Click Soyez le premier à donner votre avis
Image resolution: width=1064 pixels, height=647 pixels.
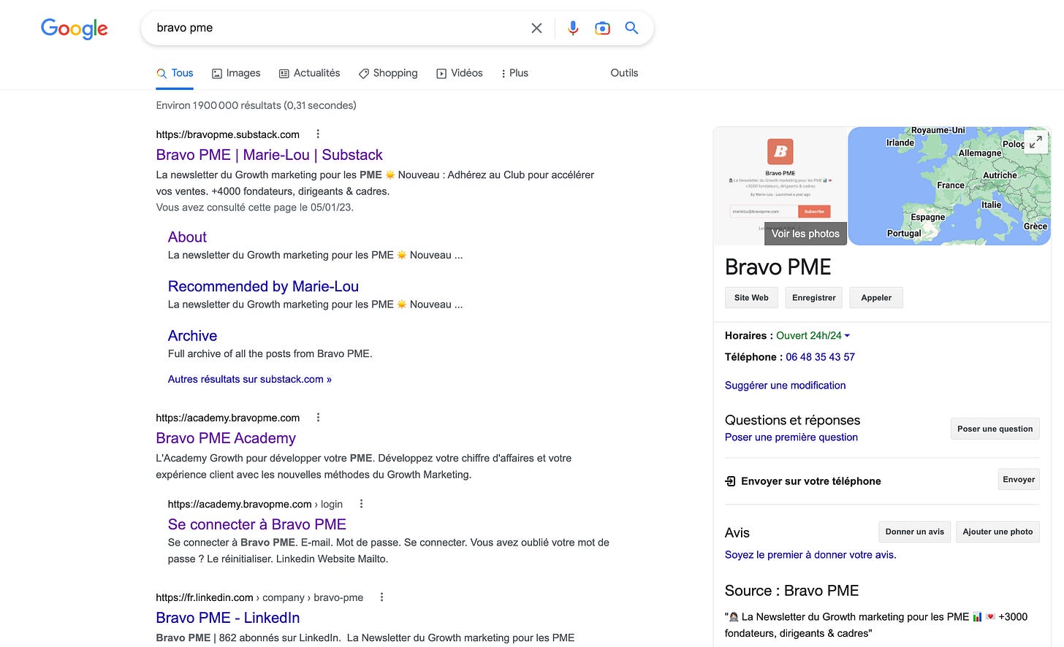click(x=810, y=554)
